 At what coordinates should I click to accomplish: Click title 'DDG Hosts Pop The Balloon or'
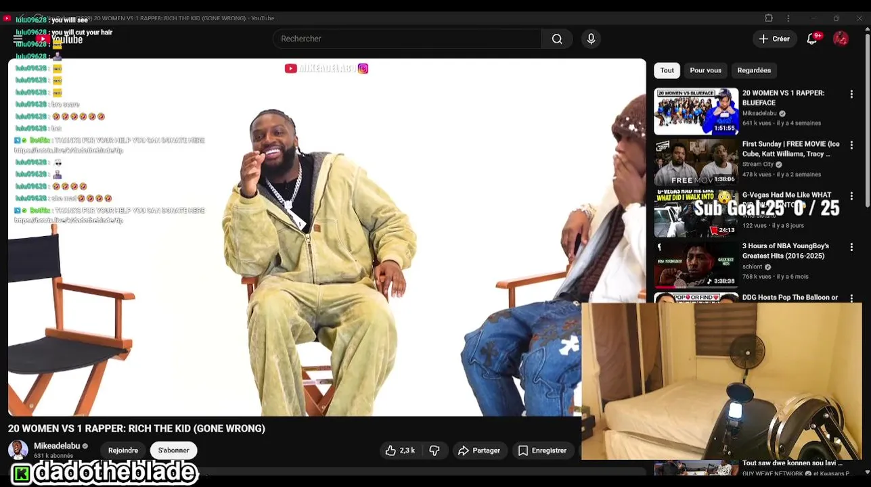pos(790,298)
